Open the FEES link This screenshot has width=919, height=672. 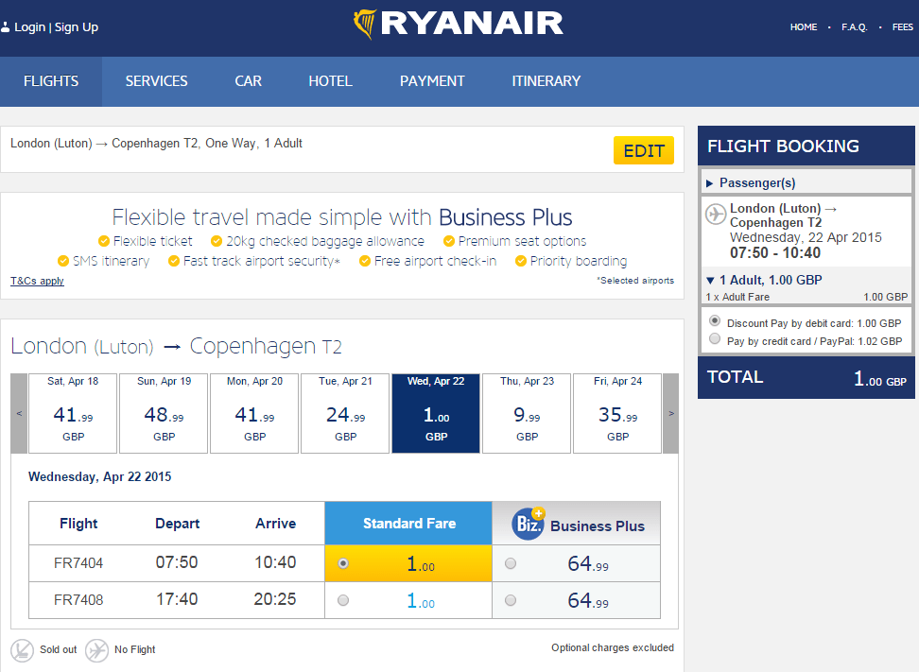(x=903, y=27)
